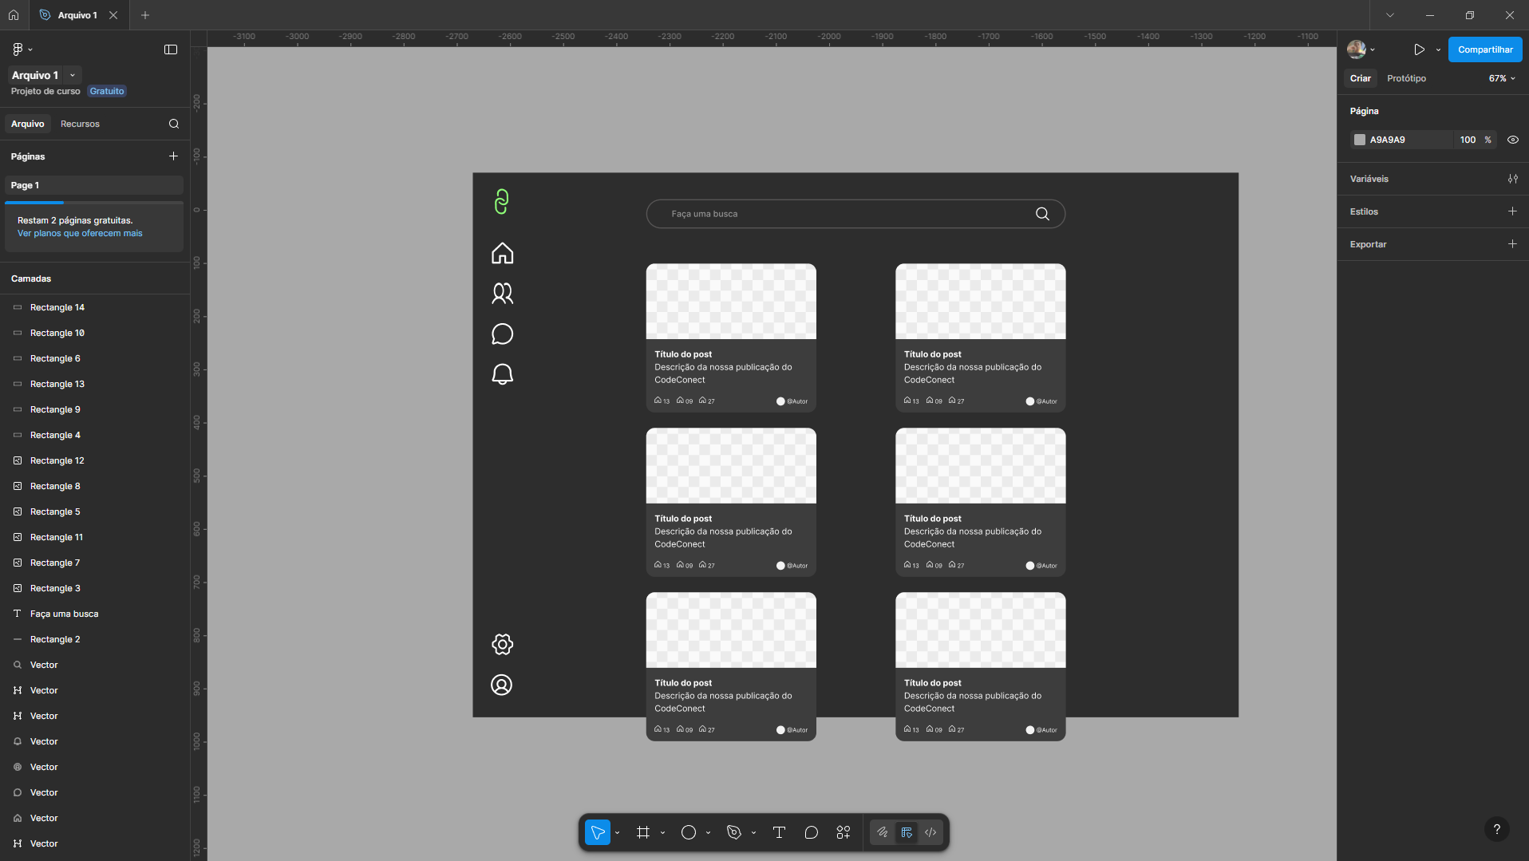The height and width of the screenshot is (861, 1529).
Task: Click the Projeto de curso project name
Action: tap(45, 91)
